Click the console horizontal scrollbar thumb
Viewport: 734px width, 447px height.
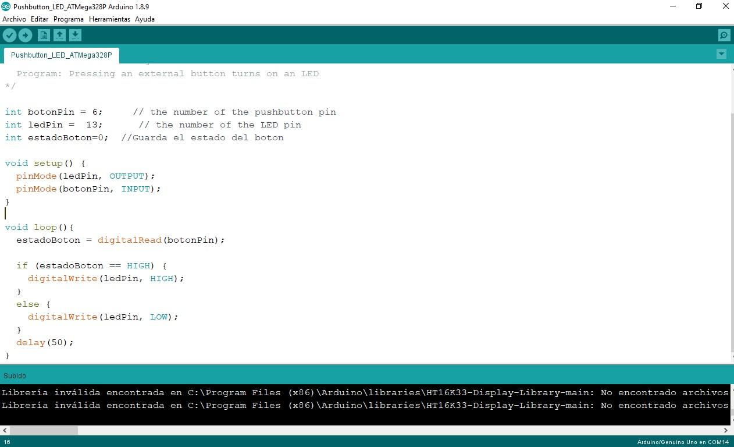(x=44, y=431)
